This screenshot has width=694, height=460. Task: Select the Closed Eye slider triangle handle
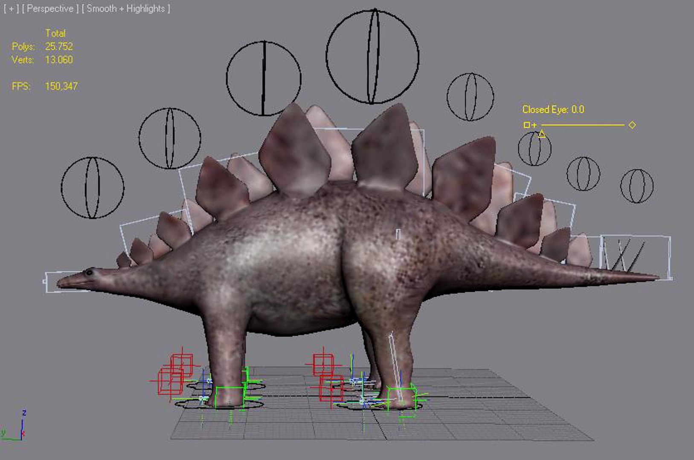point(542,135)
